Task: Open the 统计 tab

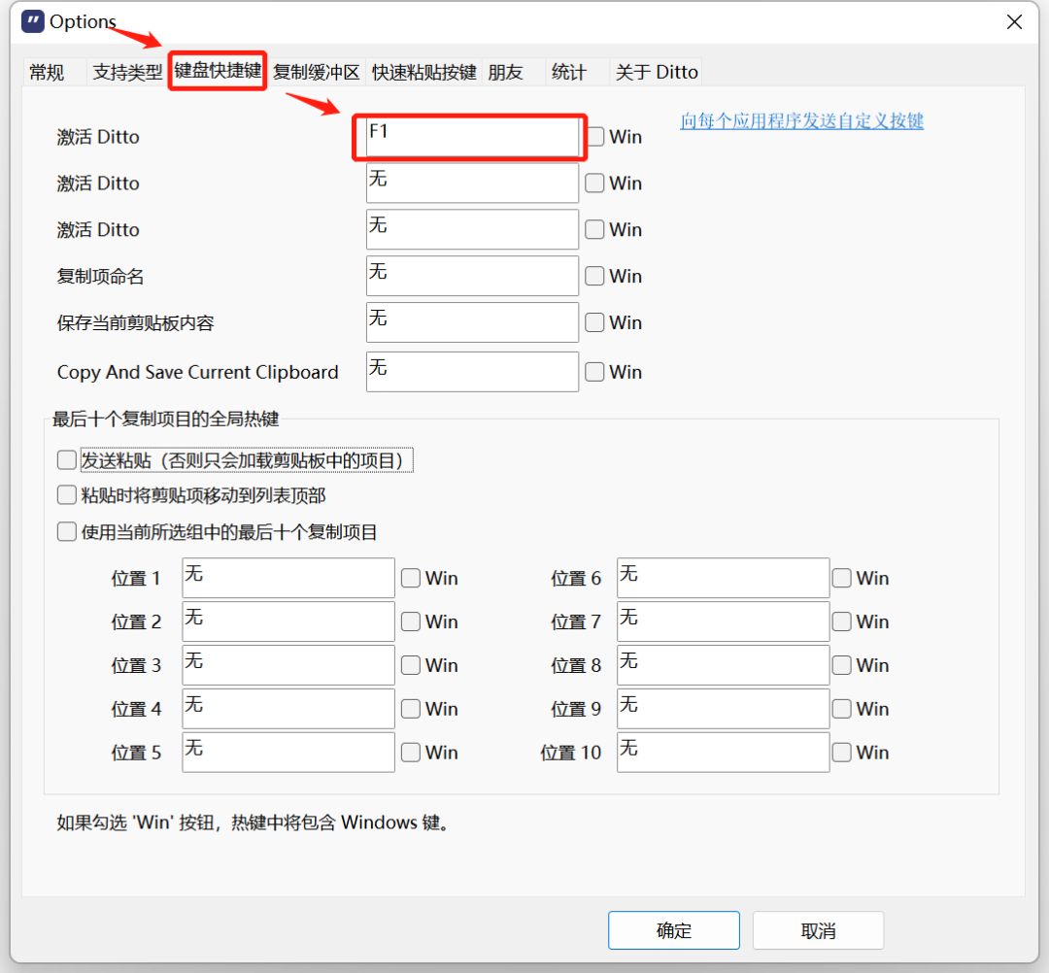Action: tap(568, 72)
